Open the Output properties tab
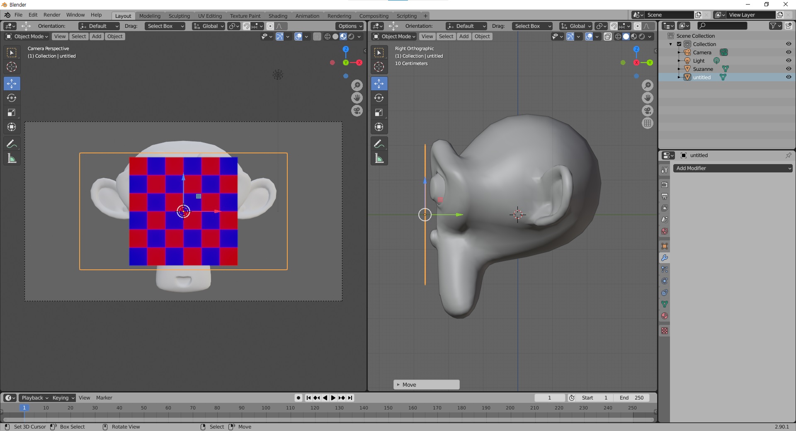 665,196
